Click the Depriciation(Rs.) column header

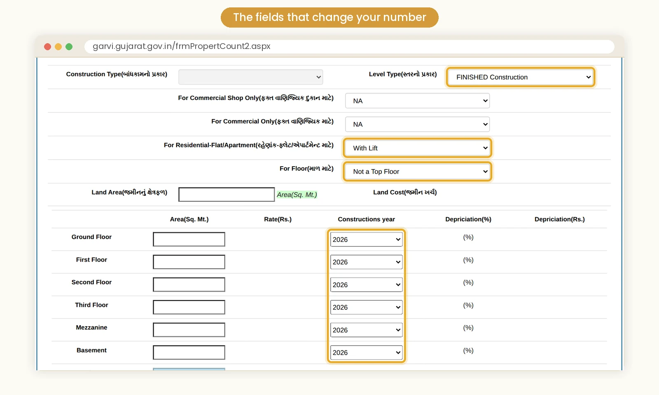coord(559,219)
